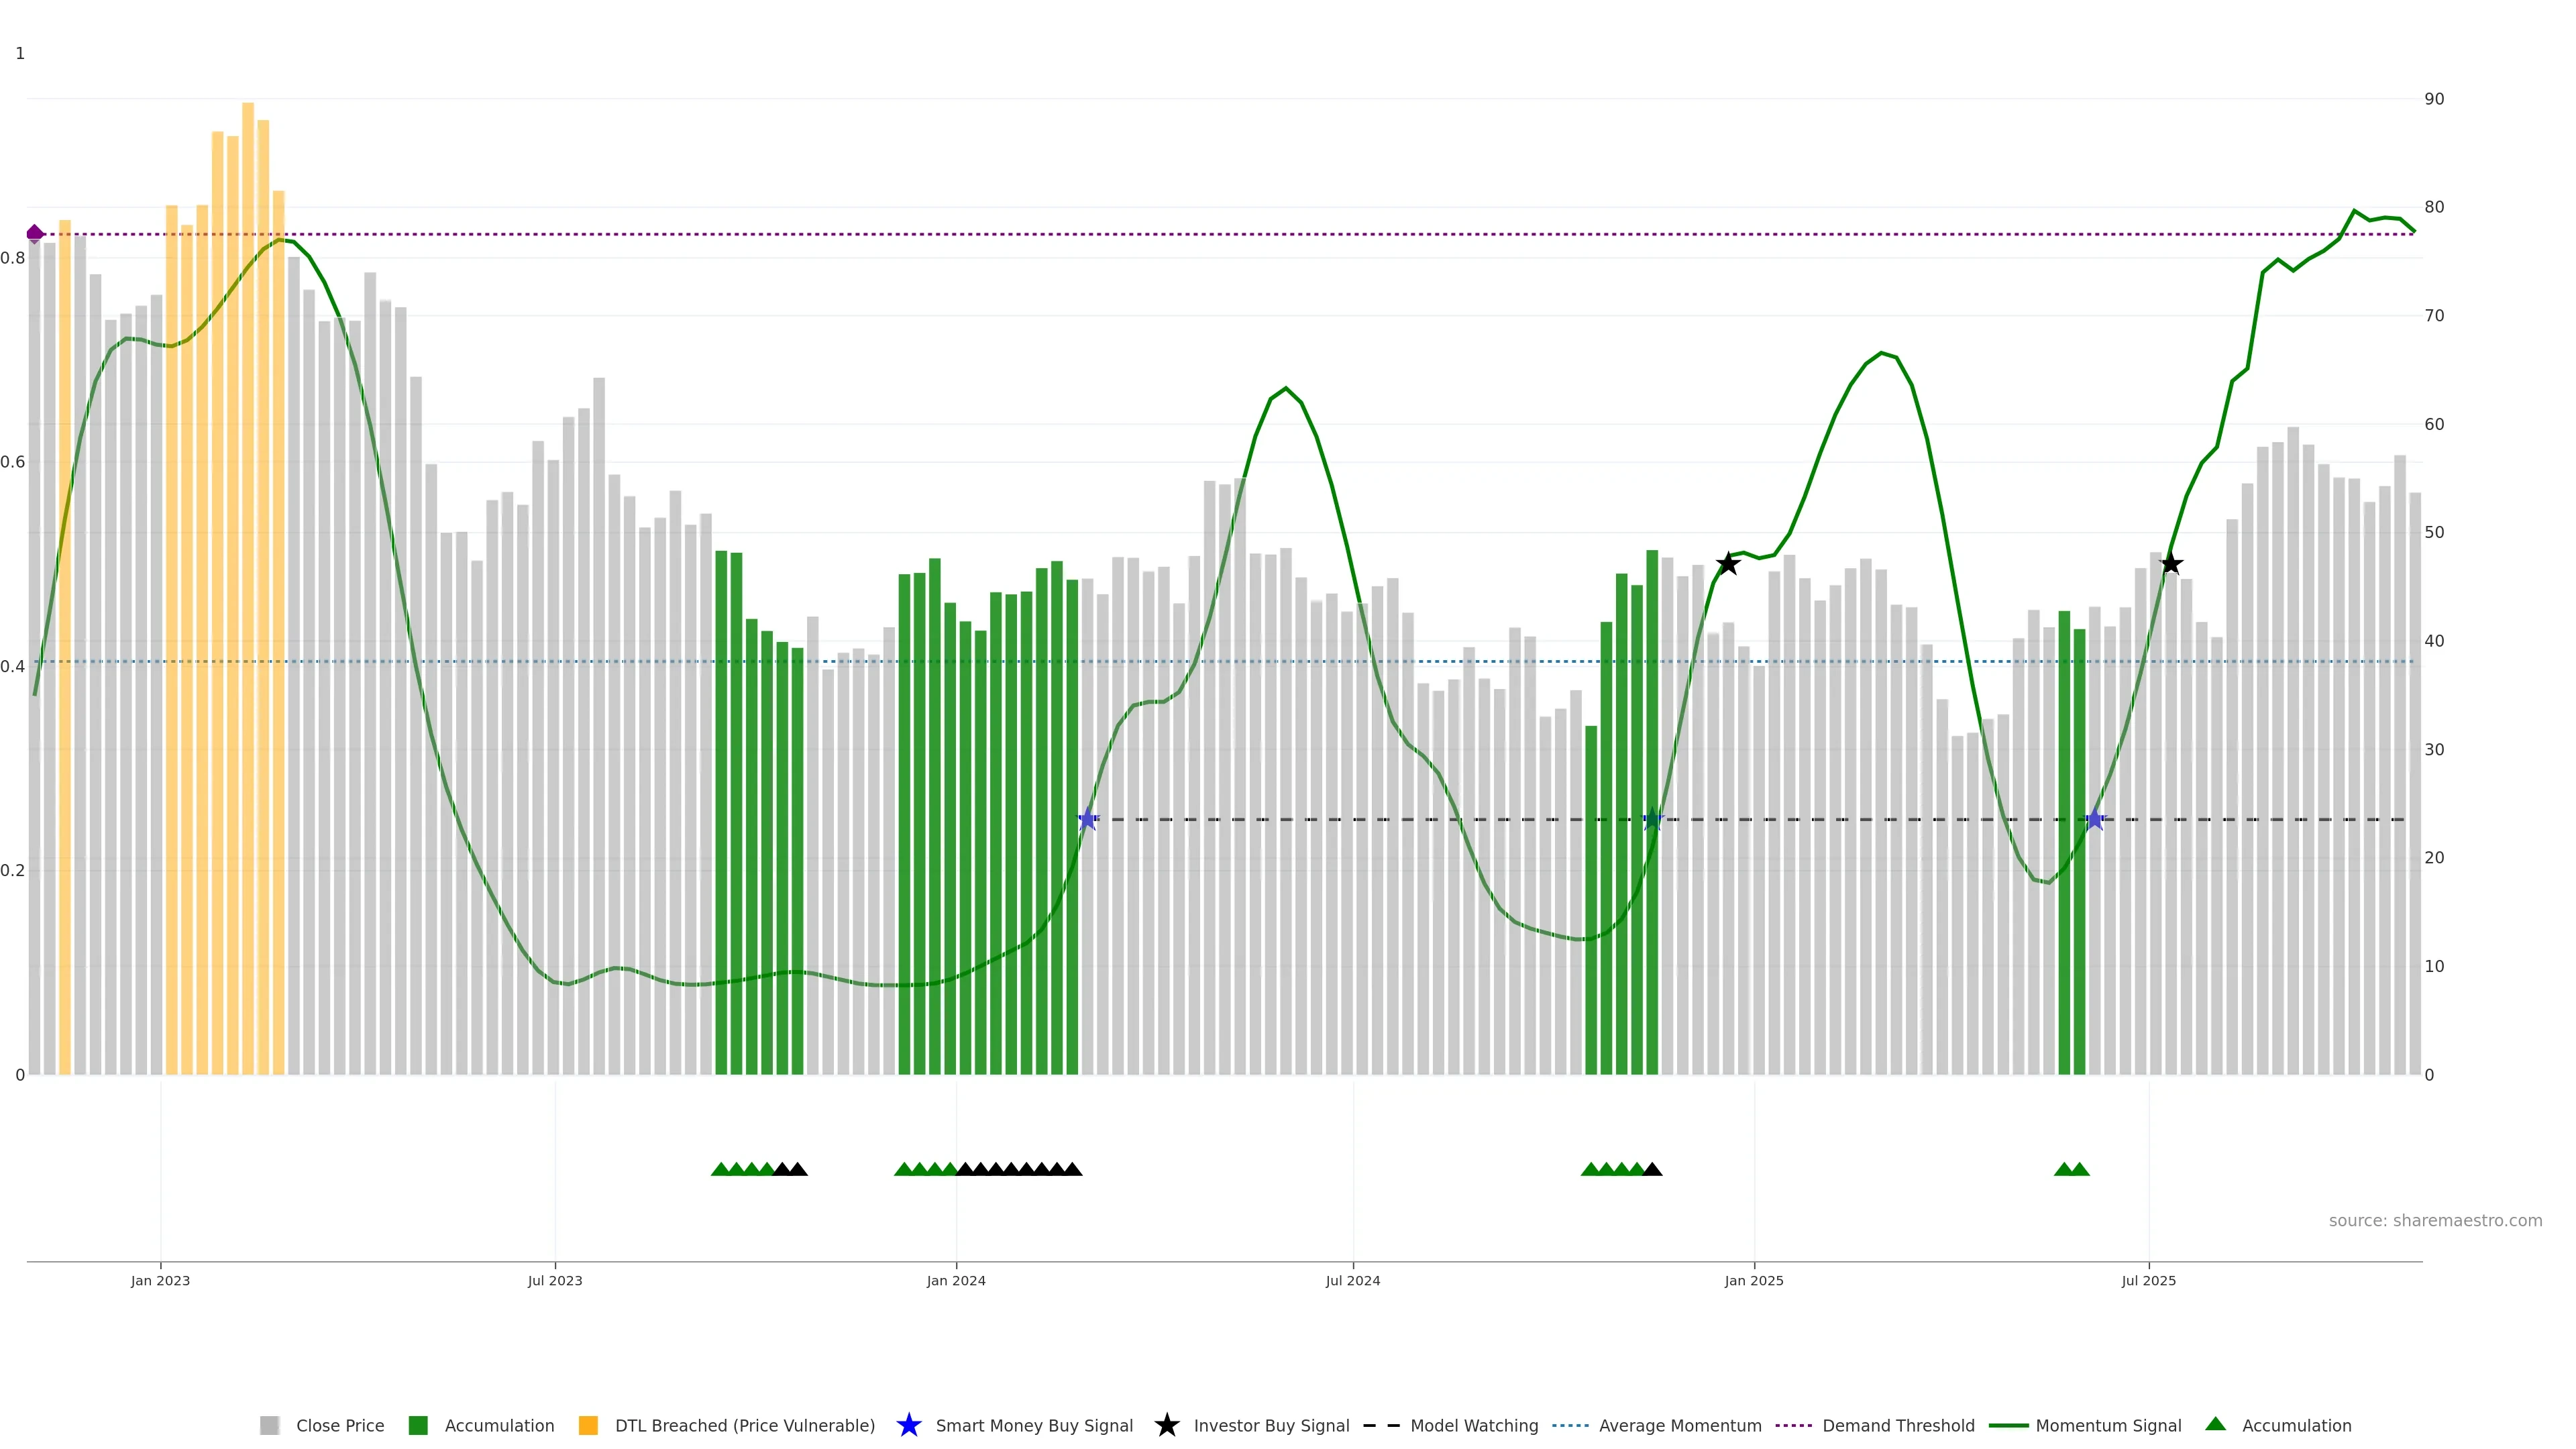Click the first blue Smart Money star

[1088, 820]
